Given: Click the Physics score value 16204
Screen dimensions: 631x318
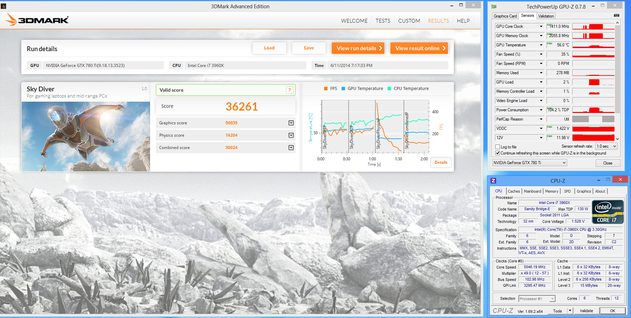Looking at the screenshot, I should tap(231, 135).
